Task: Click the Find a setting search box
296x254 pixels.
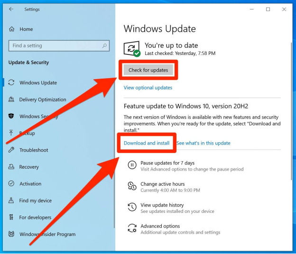Action: click(59, 45)
